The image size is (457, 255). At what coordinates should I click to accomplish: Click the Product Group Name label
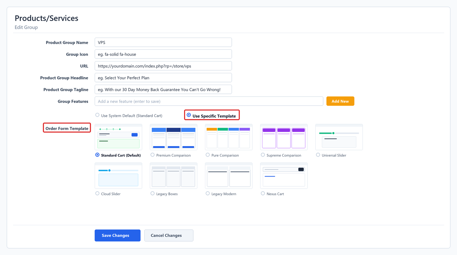point(67,42)
